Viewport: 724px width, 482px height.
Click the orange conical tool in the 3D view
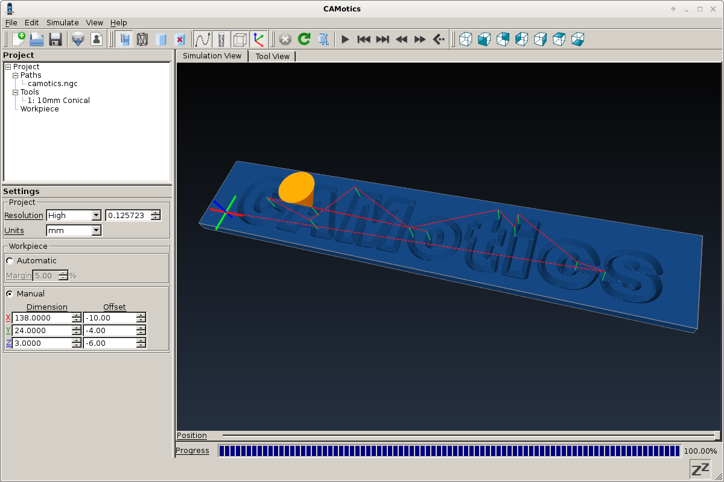coord(297,188)
